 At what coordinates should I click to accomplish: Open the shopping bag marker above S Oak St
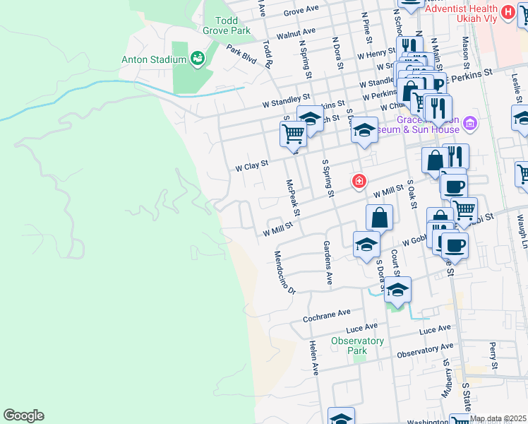tap(433, 161)
